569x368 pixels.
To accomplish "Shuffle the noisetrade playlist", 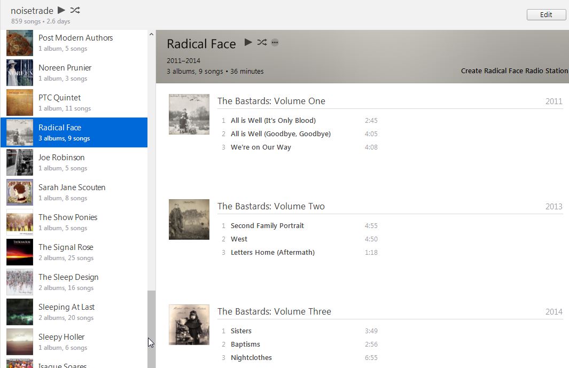I will tap(75, 10).
